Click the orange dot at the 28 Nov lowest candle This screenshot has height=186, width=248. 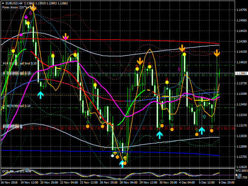tap(125, 163)
